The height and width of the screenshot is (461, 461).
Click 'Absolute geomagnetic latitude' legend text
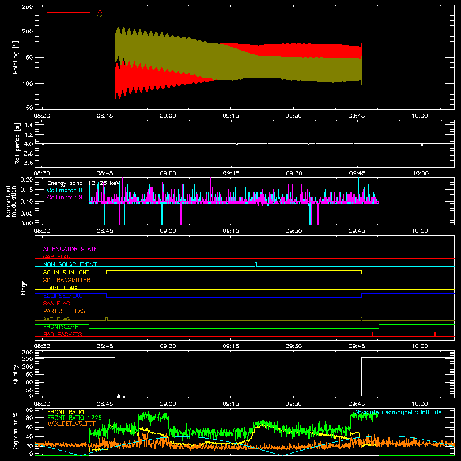click(398, 412)
